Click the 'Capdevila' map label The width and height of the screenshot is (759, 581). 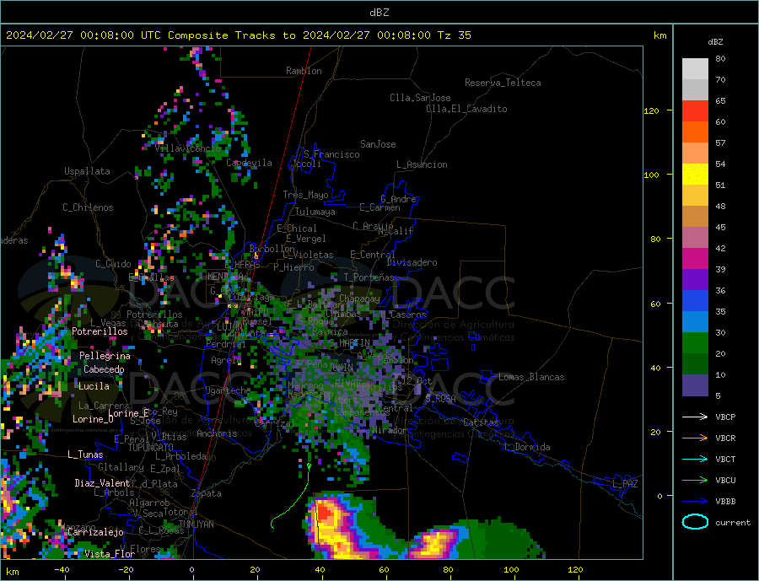tap(249, 163)
